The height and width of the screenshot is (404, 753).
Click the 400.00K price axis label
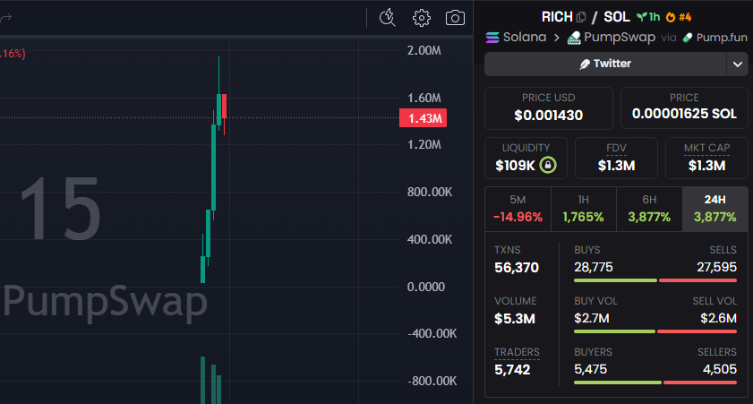click(430, 239)
